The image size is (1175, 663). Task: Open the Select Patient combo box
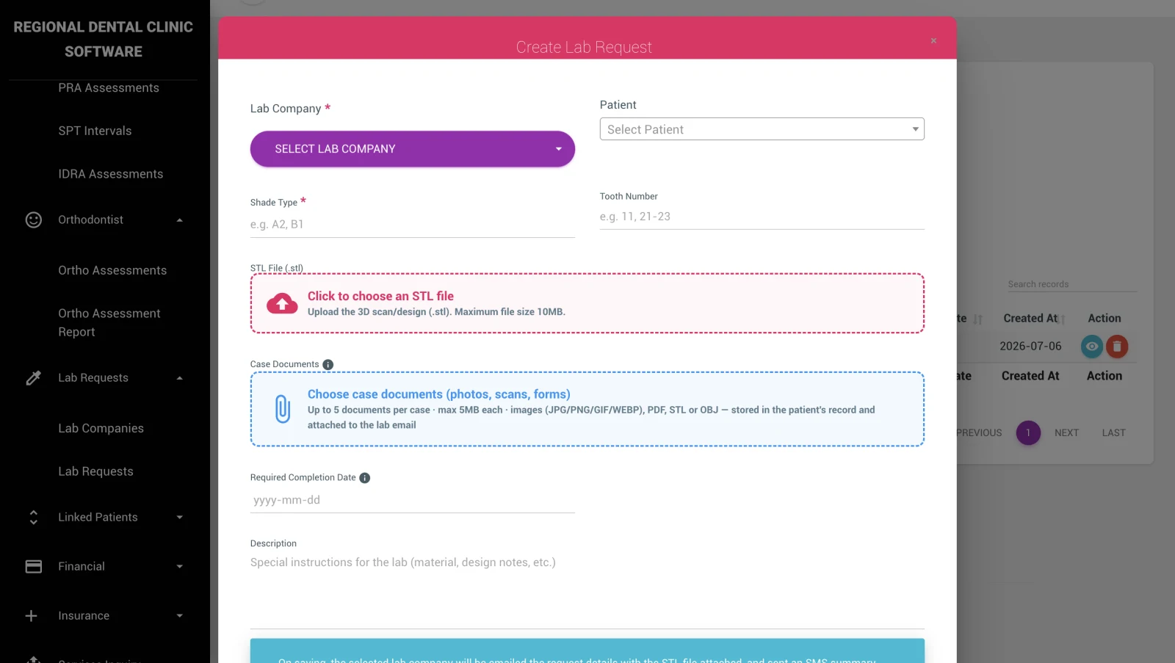[x=762, y=129]
